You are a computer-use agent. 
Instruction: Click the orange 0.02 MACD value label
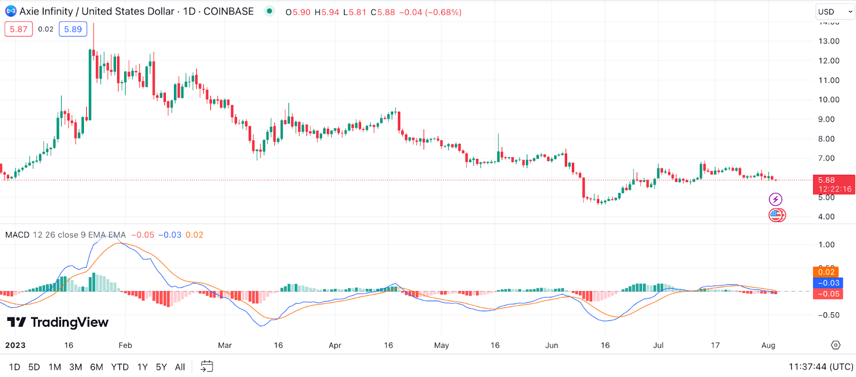click(x=826, y=272)
